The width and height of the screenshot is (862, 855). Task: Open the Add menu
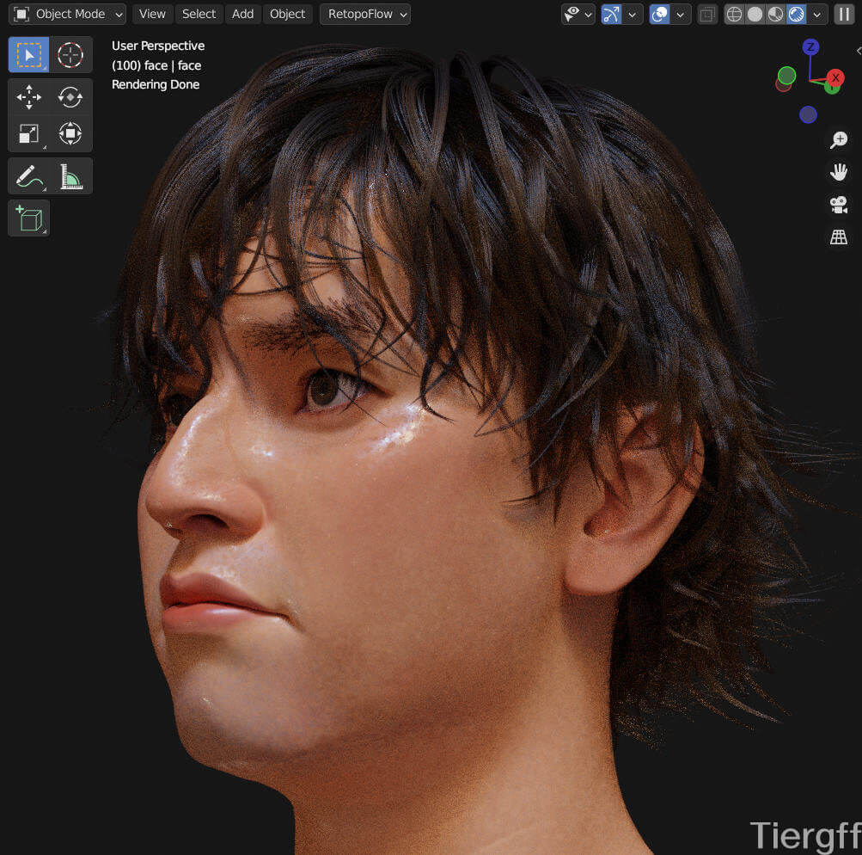(242, 15)
